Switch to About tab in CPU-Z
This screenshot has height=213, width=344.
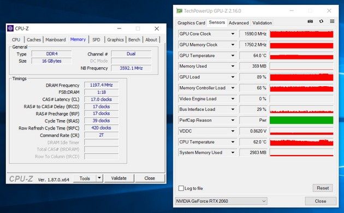151,40
